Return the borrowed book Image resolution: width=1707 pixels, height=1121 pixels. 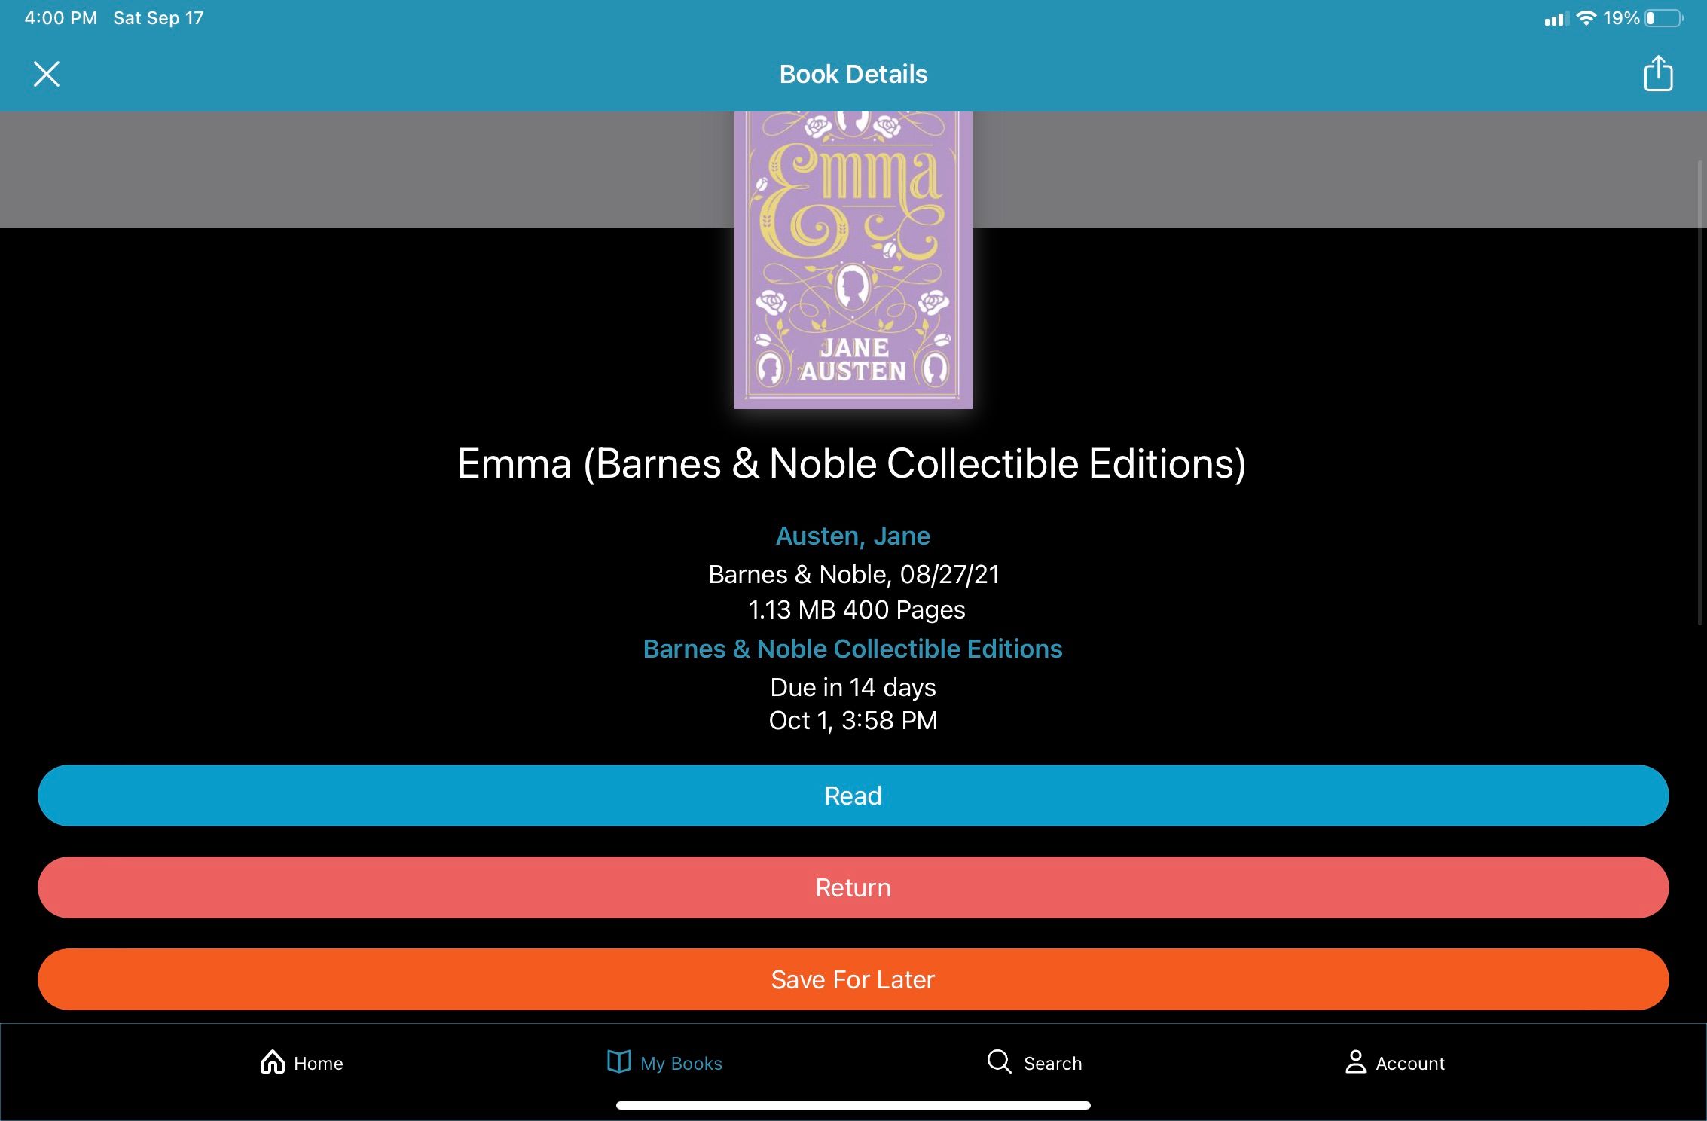coord(852,887)
